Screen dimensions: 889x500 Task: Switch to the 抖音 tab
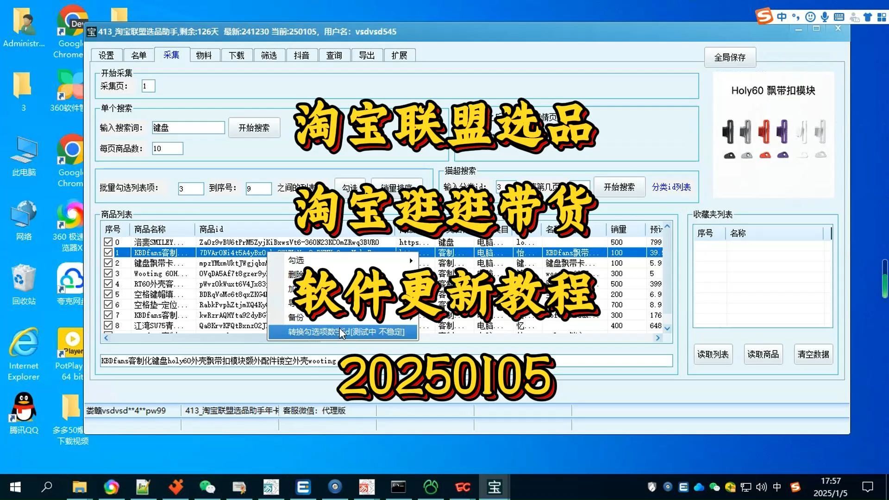pos(301,55)
